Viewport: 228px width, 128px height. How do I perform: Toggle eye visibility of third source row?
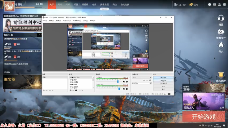(70, 82)
